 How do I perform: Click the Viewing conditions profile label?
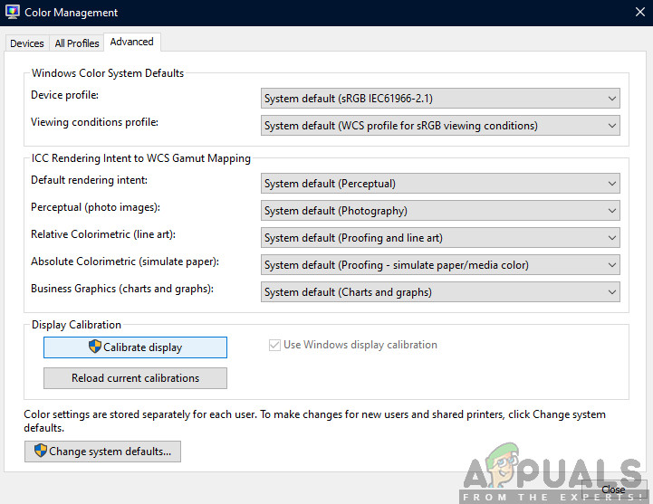[94, 122]
